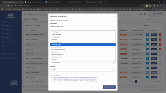The width and height of the screenshot is (166, 93).
Task: Click the AnderCode logo at sidebar top
Action: pos(11,16)
